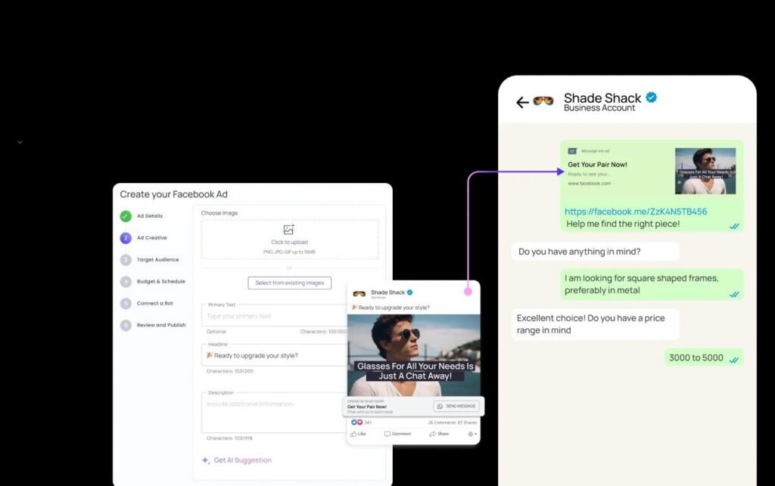This screenshot has height=486, width=775.
Task: Click the SEND MESSAGE button on the ad
Action: 456,406
